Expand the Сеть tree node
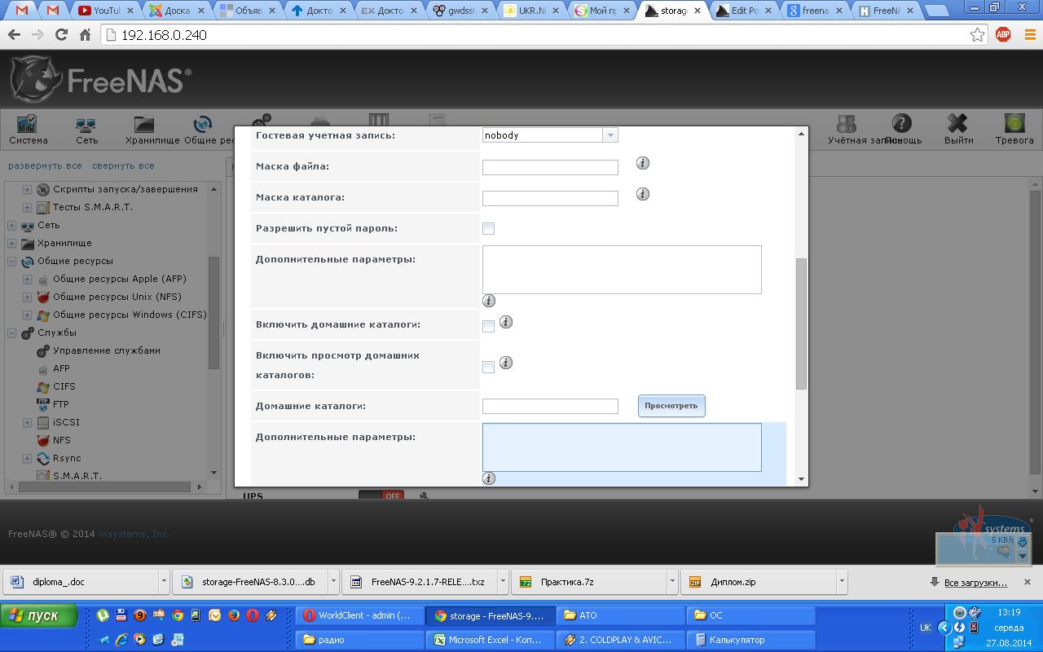This screenshot has height=652, width=1043. click(12, 225)
